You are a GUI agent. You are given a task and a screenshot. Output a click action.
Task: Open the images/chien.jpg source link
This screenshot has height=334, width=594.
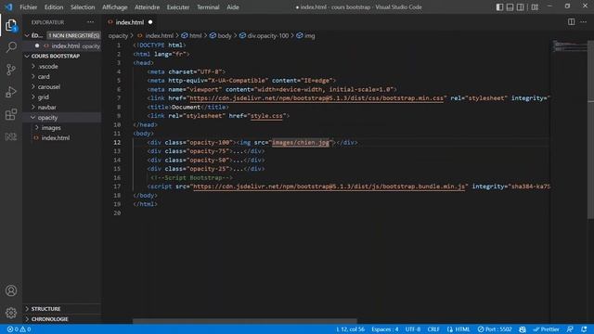(301, 142)
